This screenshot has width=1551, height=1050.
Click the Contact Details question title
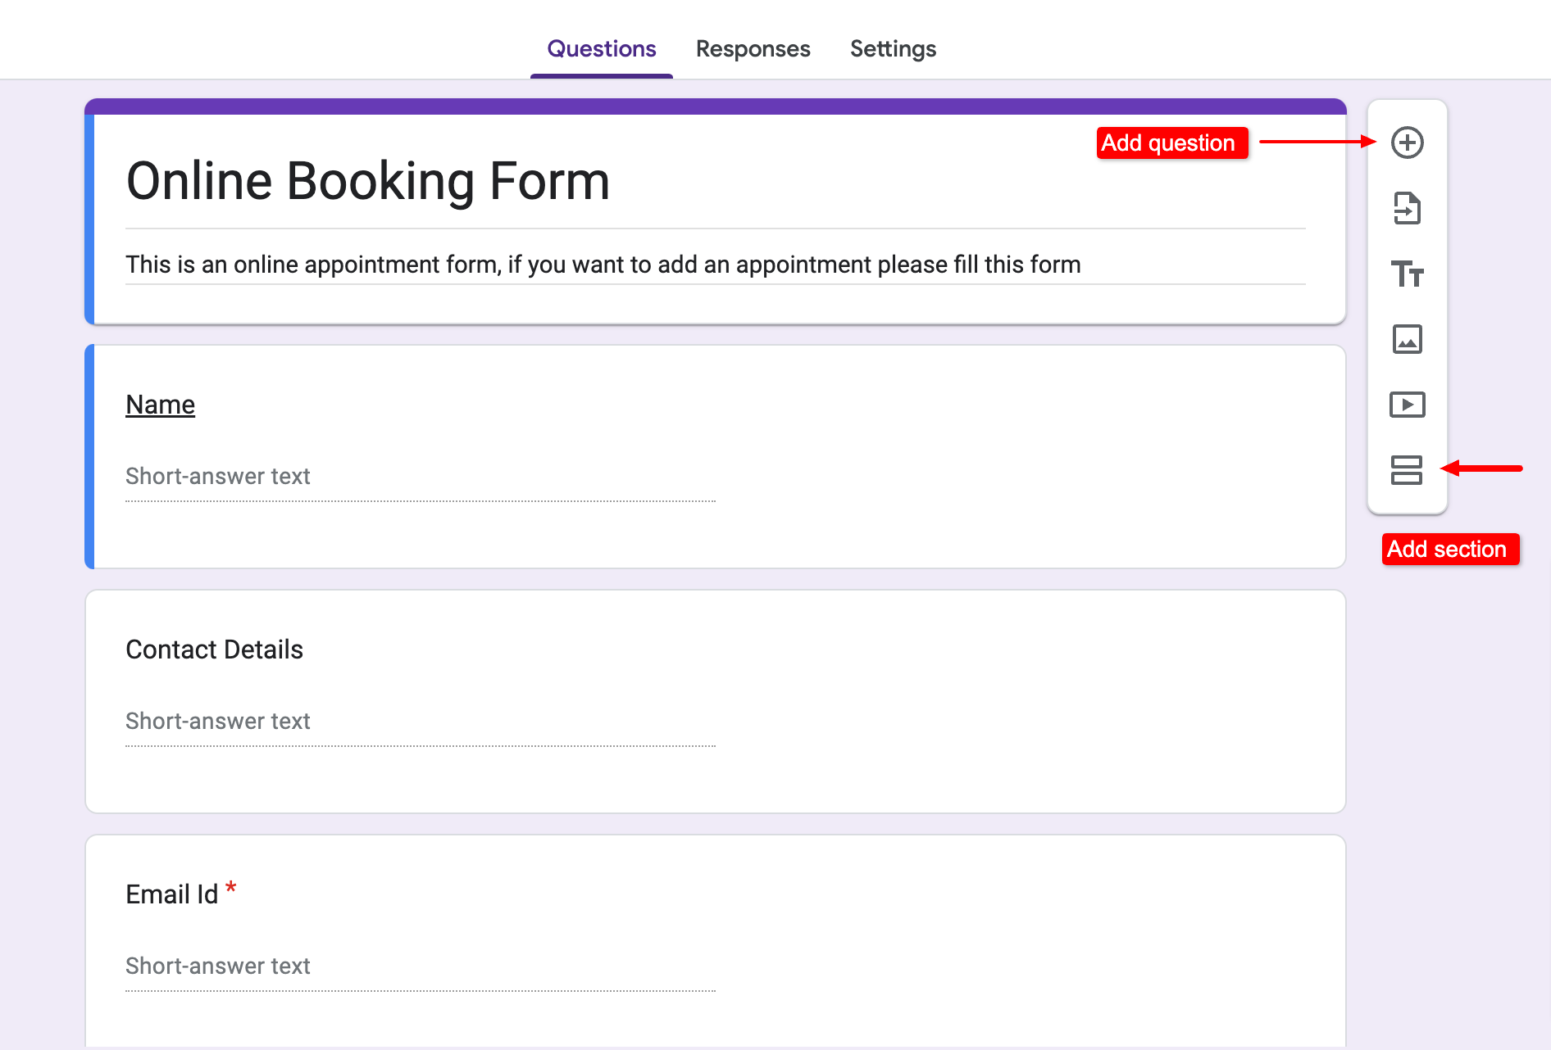(x=214, y=649)
